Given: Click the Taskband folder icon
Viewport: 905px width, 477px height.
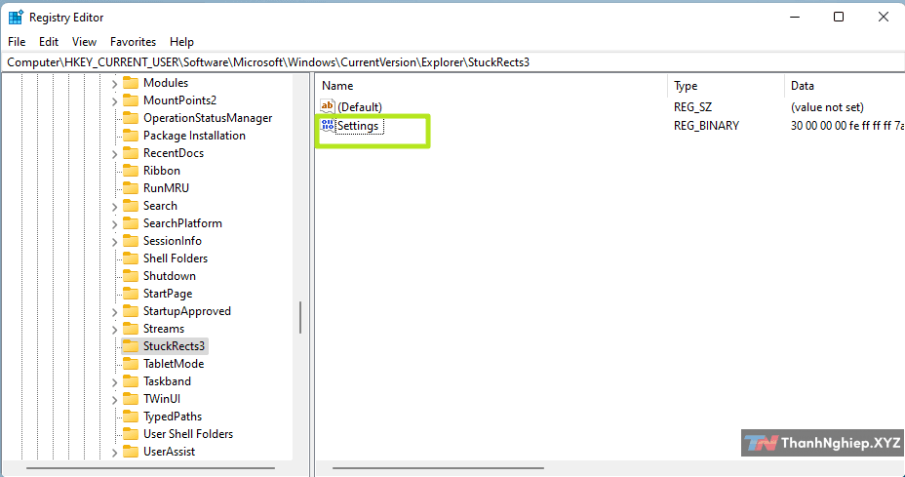Looking at the screenshot, I should (131, 381).
